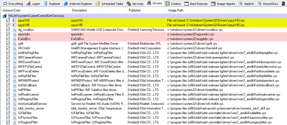This screenshot has width=287, height=125.
Task: Open the Everything tab
Action: pyautogui.click(x=13, y=4)
